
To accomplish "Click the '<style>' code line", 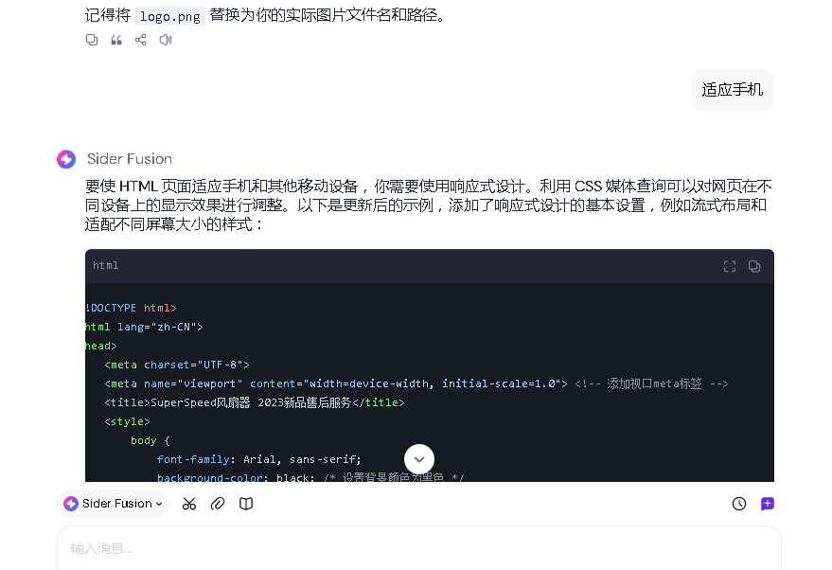I will [x=128, y=421].
